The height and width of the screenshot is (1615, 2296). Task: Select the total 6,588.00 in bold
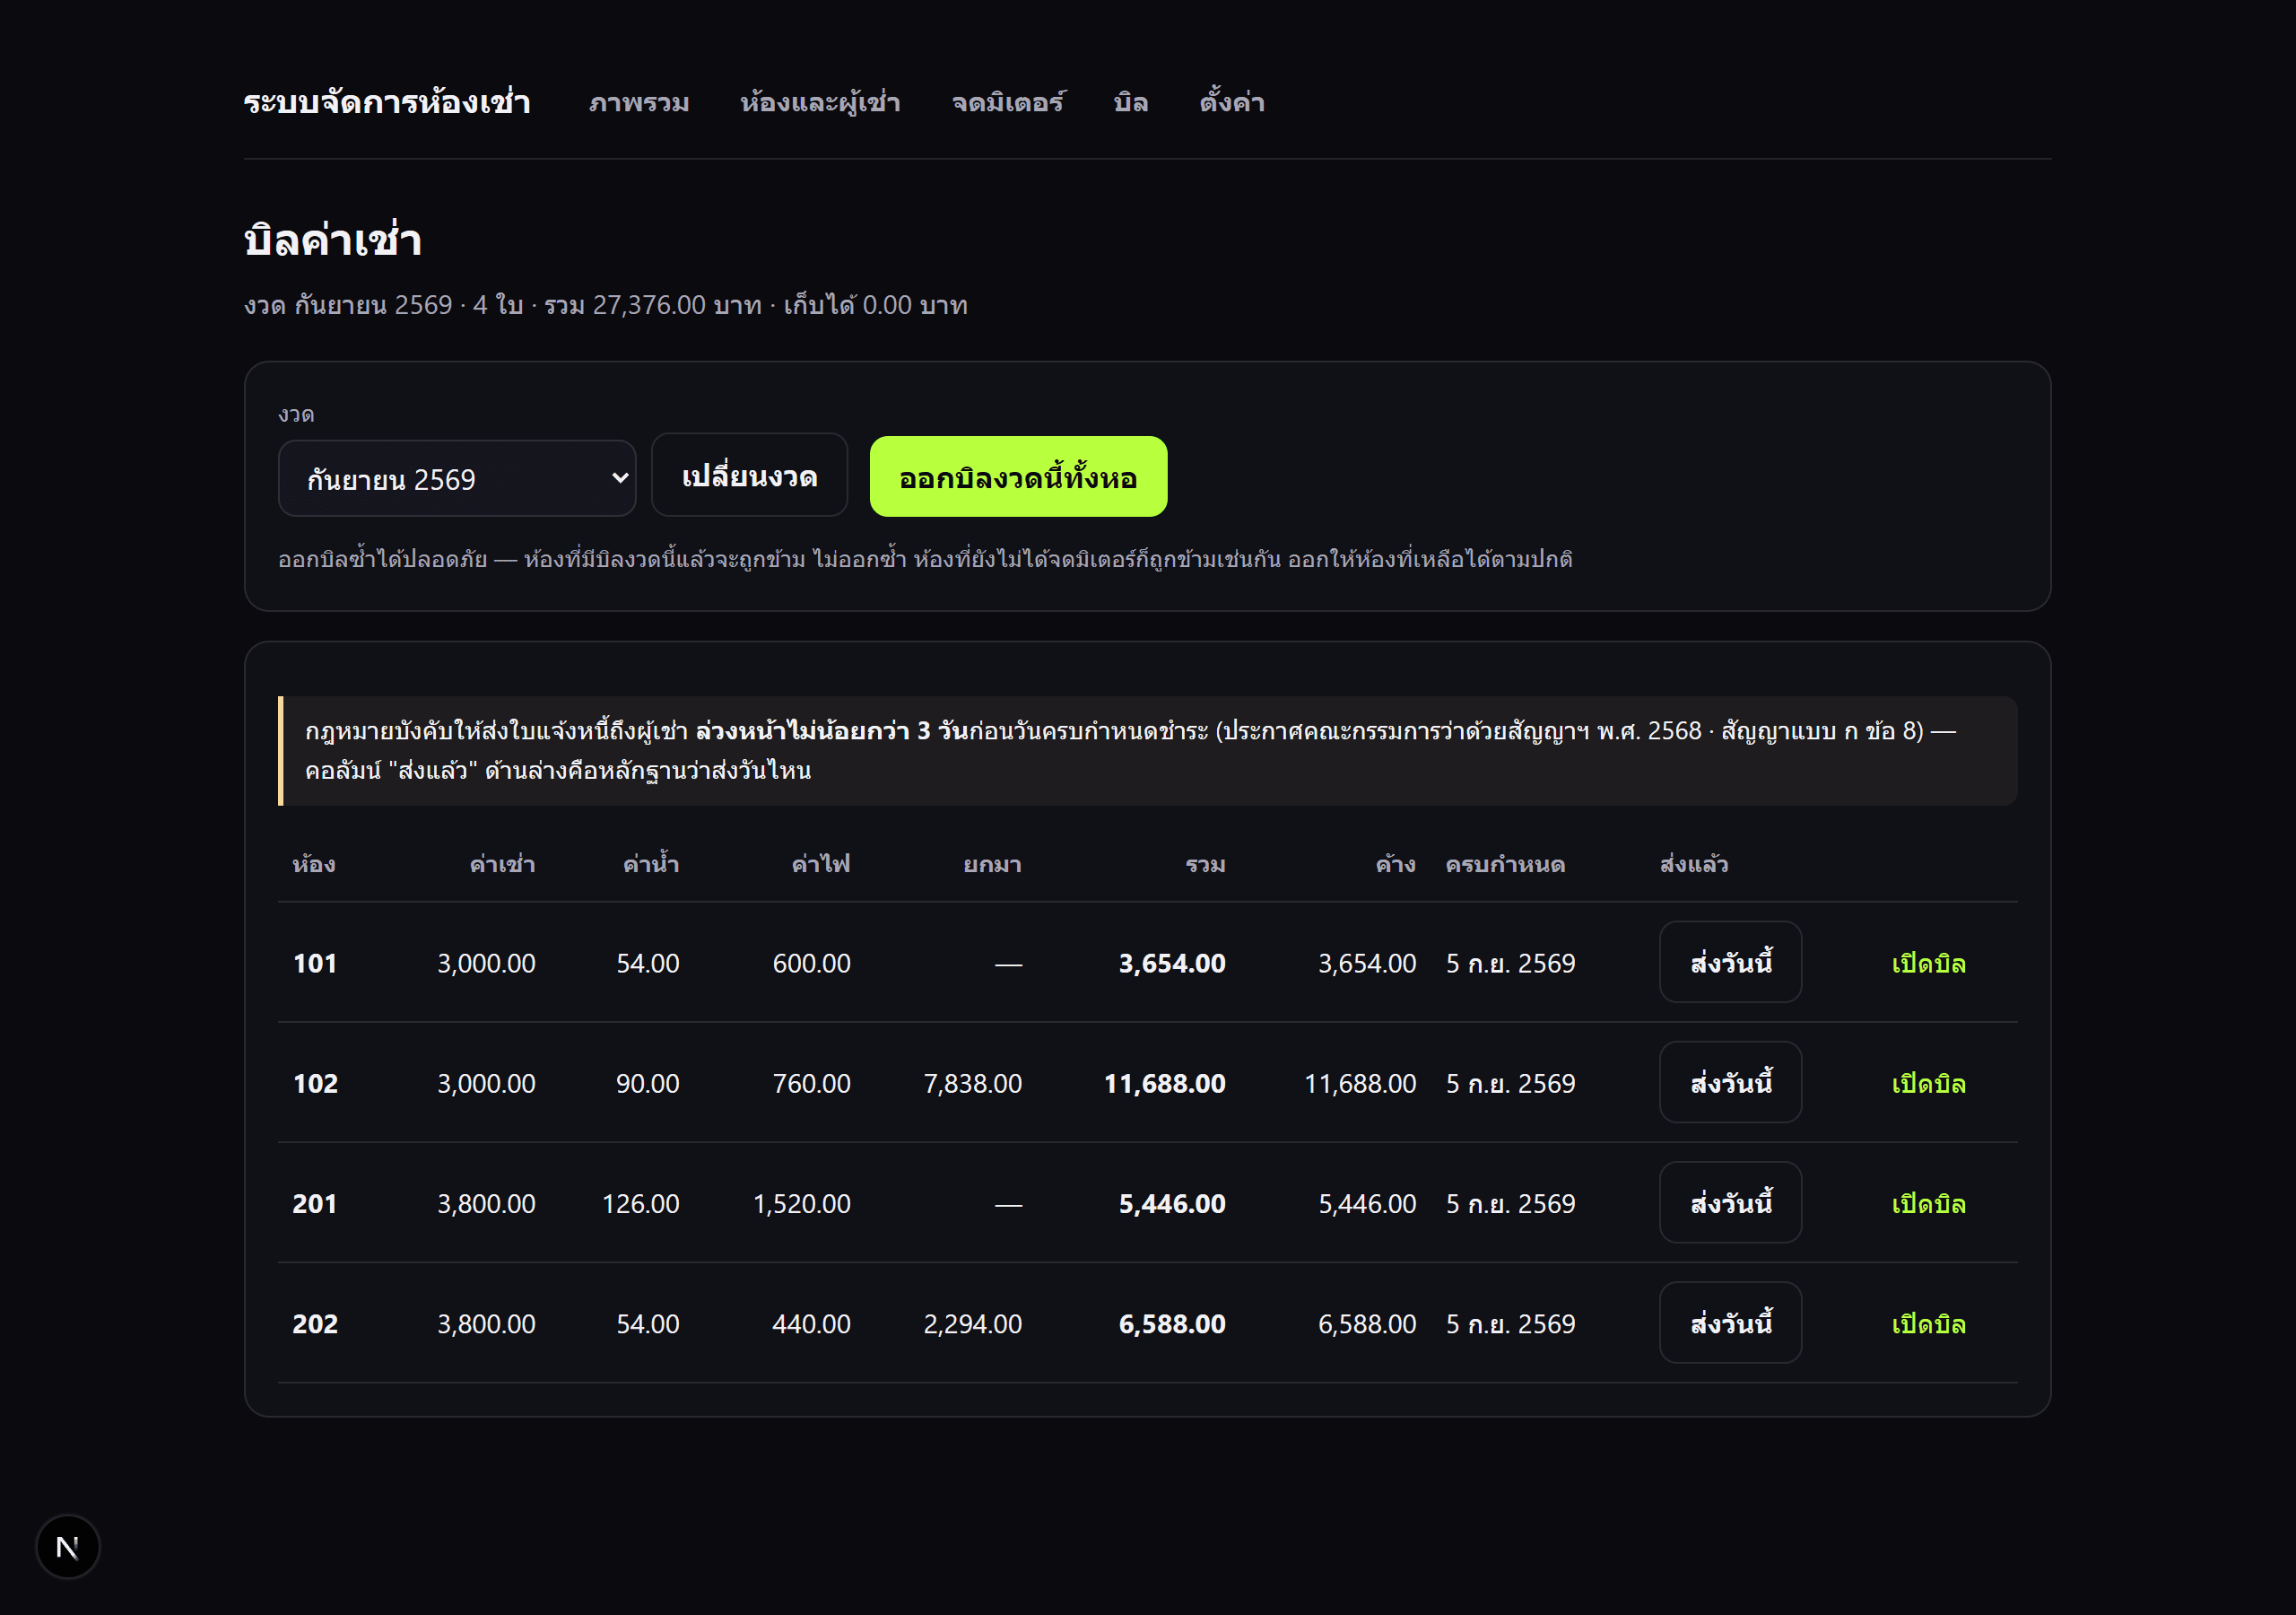(1172, 1323)
